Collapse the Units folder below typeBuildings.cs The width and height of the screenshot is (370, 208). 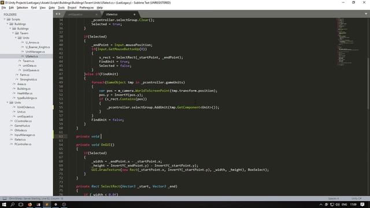pos(8,103)
